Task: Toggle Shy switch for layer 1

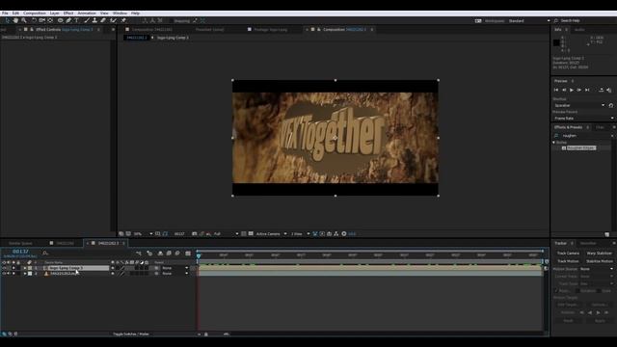Action: pyautogui.click(x=113, y=268)
